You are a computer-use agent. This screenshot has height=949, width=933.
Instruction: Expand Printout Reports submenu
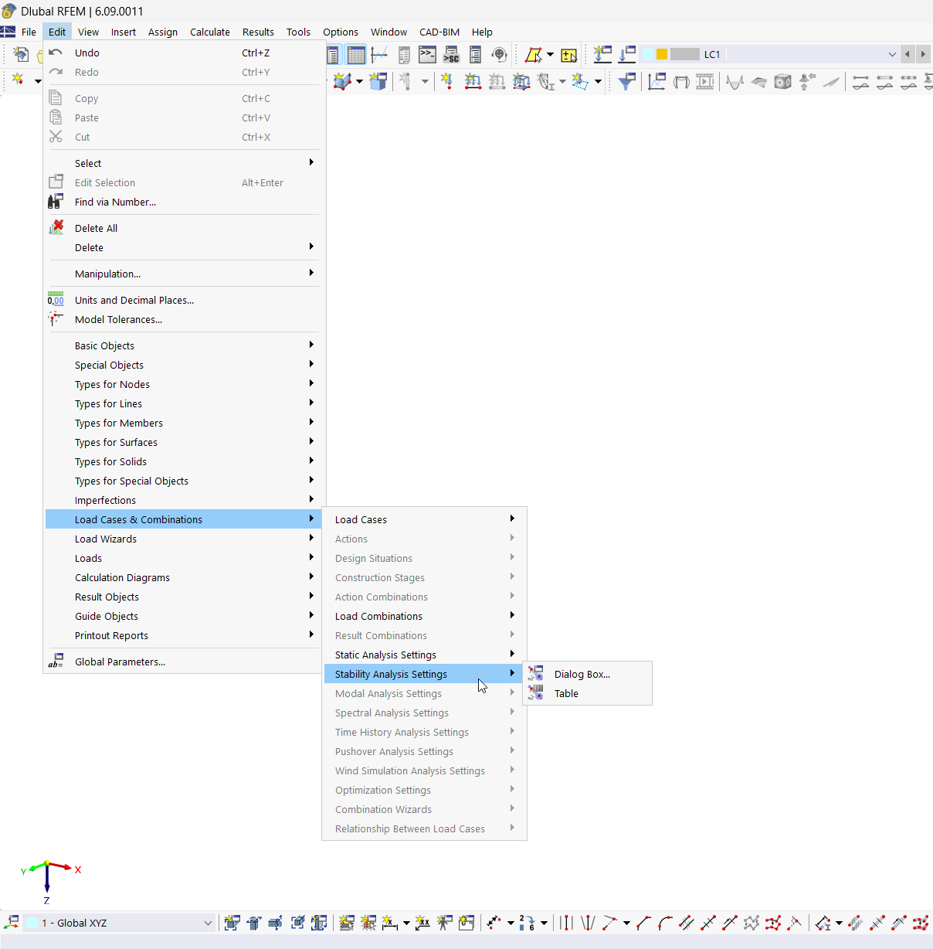pos(184,635)
